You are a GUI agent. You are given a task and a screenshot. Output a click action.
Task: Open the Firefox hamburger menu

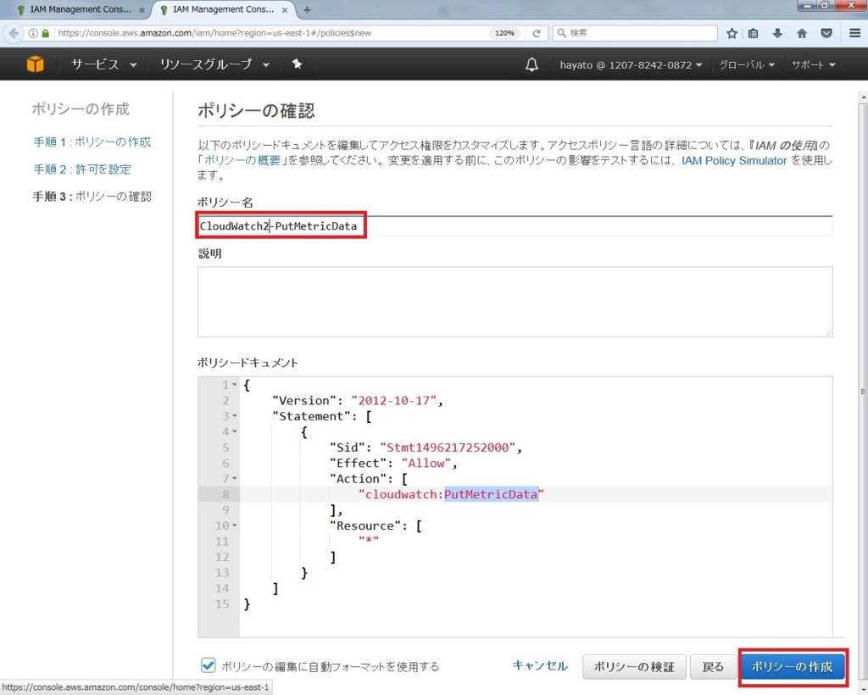(854, 33)
